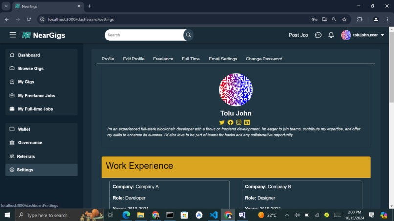Click the NearGigs logo

click(44, 35)
